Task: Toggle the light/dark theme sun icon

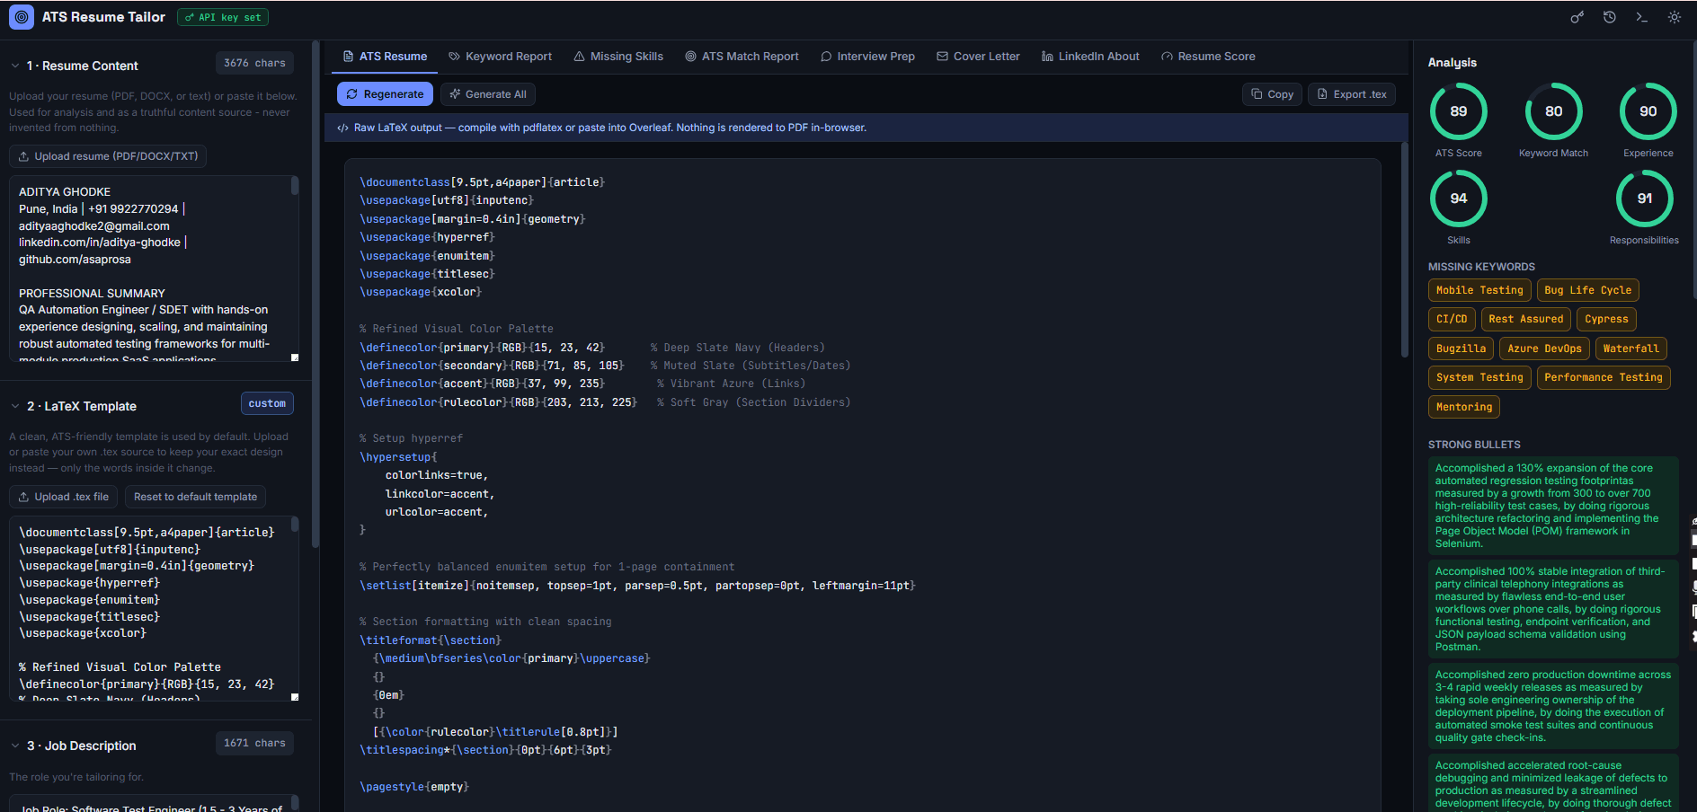Action: (1674, 17)
